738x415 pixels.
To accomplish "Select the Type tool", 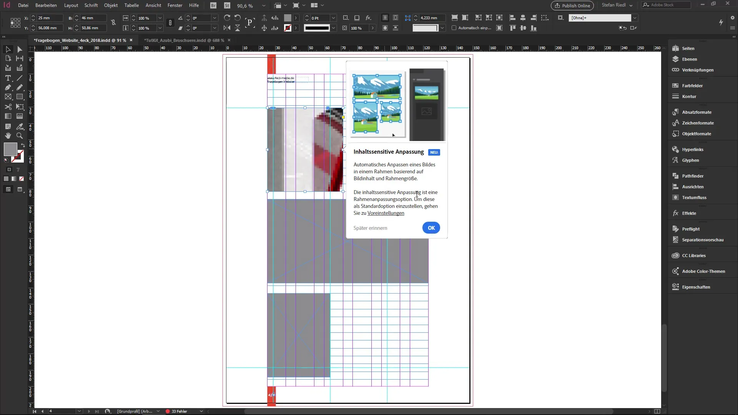I will [x=8, y=78].
